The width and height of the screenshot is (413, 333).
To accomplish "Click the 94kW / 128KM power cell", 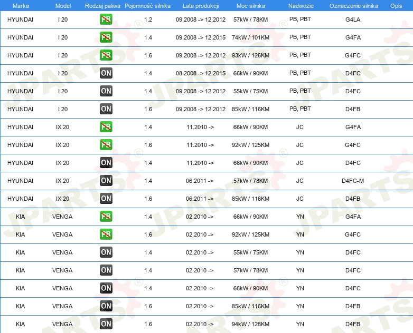I will [250, 324].
